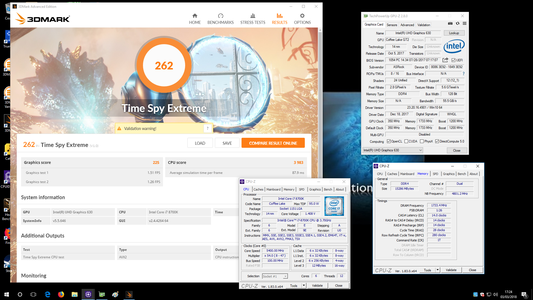Image resolution: width=533 pixels, height=300 pixels.
Task: Click Close button in GPU-Z
Action: pos(457,151)
